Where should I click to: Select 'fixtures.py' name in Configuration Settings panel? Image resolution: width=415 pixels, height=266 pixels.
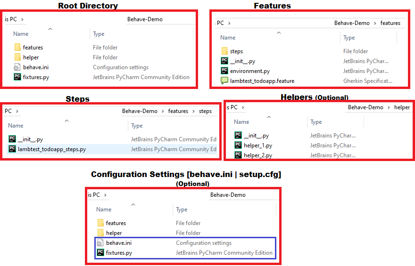(119, 253)
